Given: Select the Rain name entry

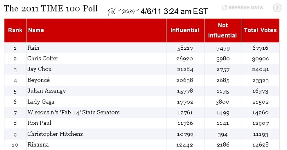Looking at the screenshot, I should [33, 48].
